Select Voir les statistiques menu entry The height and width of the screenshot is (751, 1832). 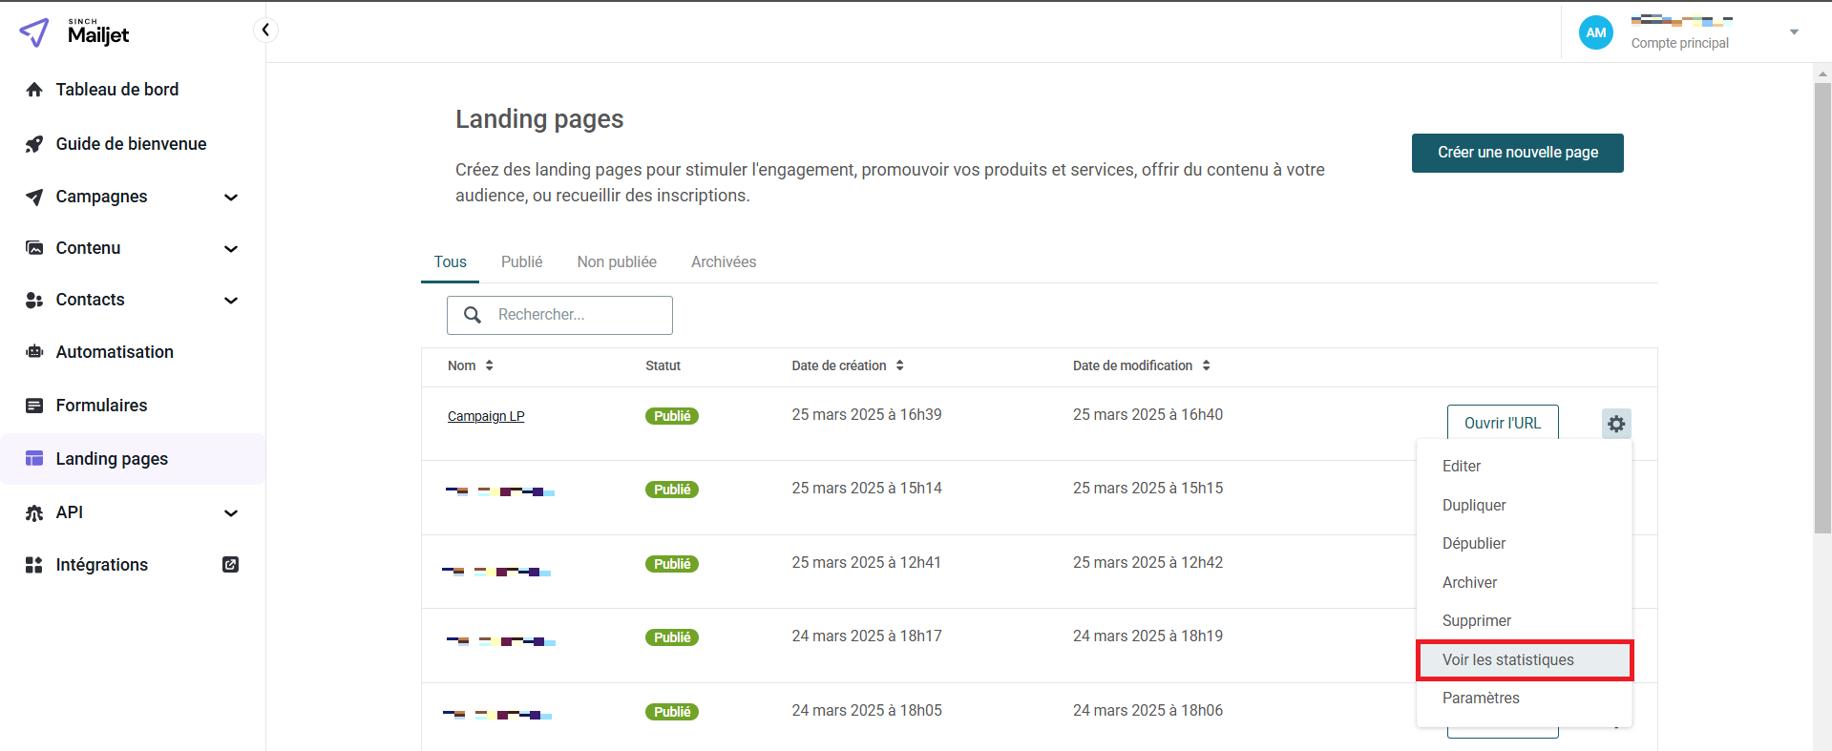[1525, 660]
